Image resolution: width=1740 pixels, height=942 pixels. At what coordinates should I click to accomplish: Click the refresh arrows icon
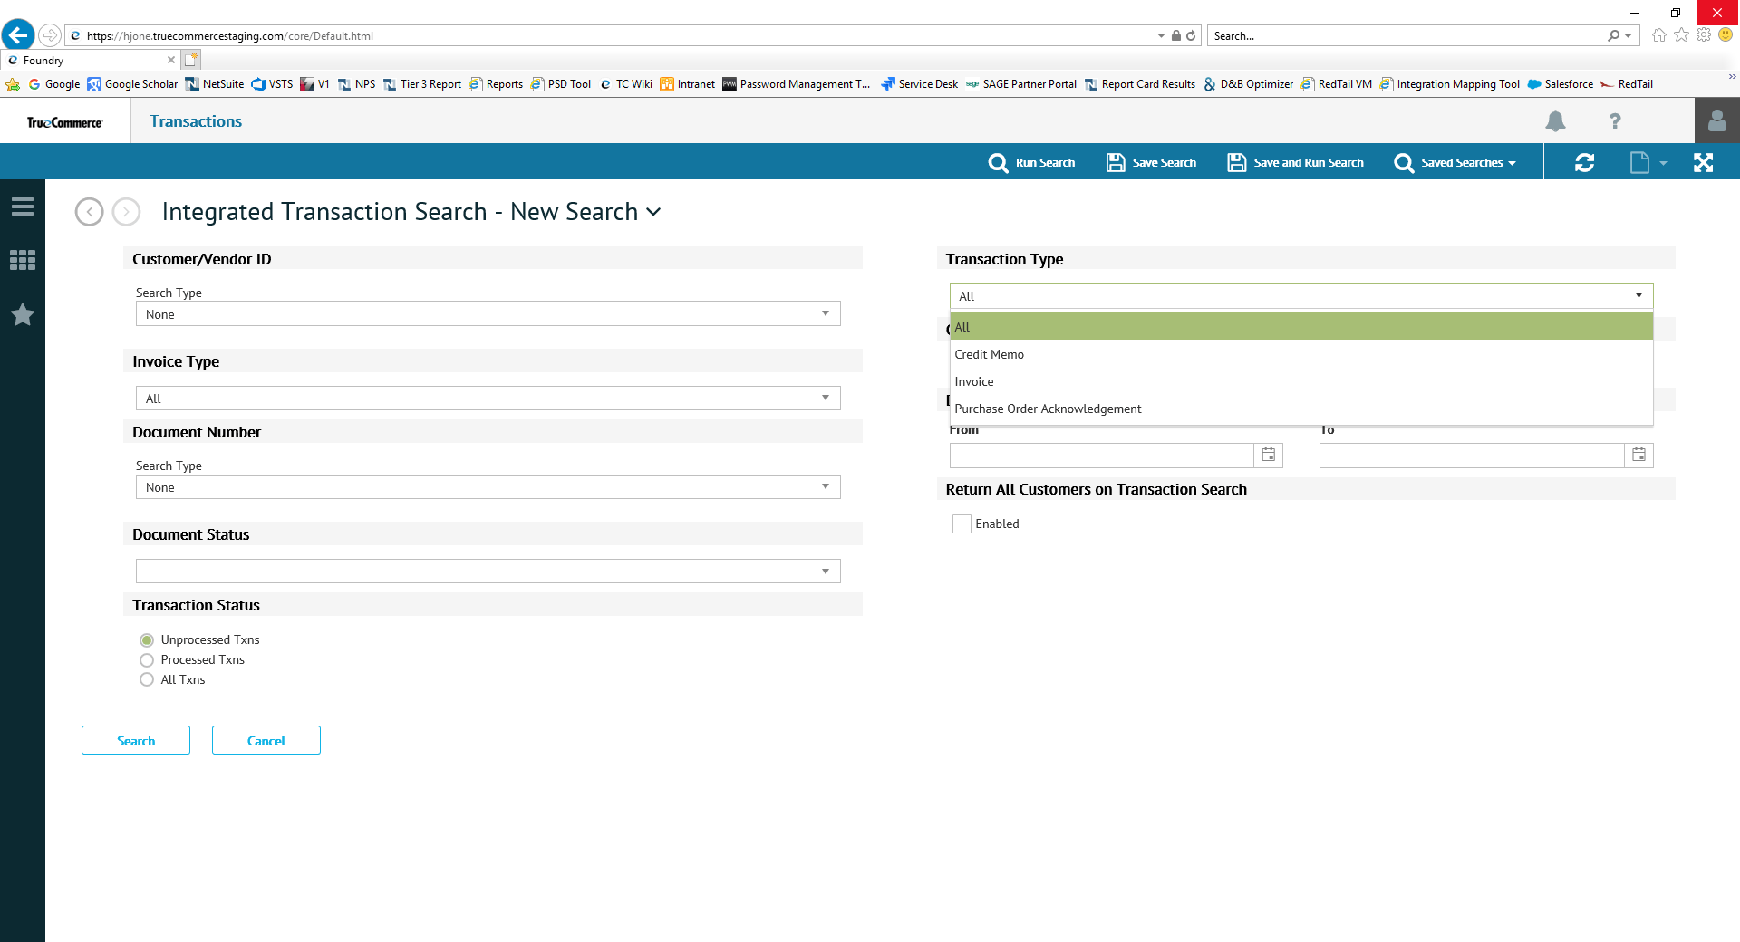[1584, 163]
